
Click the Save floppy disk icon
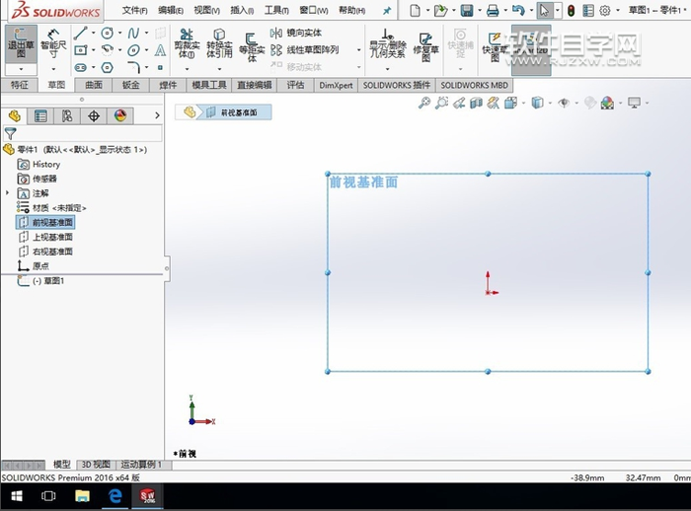[x=467, y=10]
